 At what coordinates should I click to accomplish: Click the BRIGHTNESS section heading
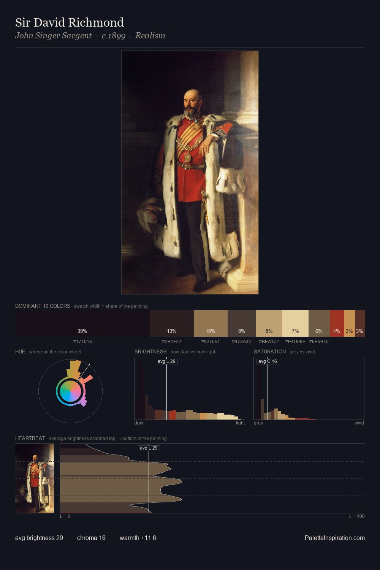pyautogui.click(x=150, y=351)
